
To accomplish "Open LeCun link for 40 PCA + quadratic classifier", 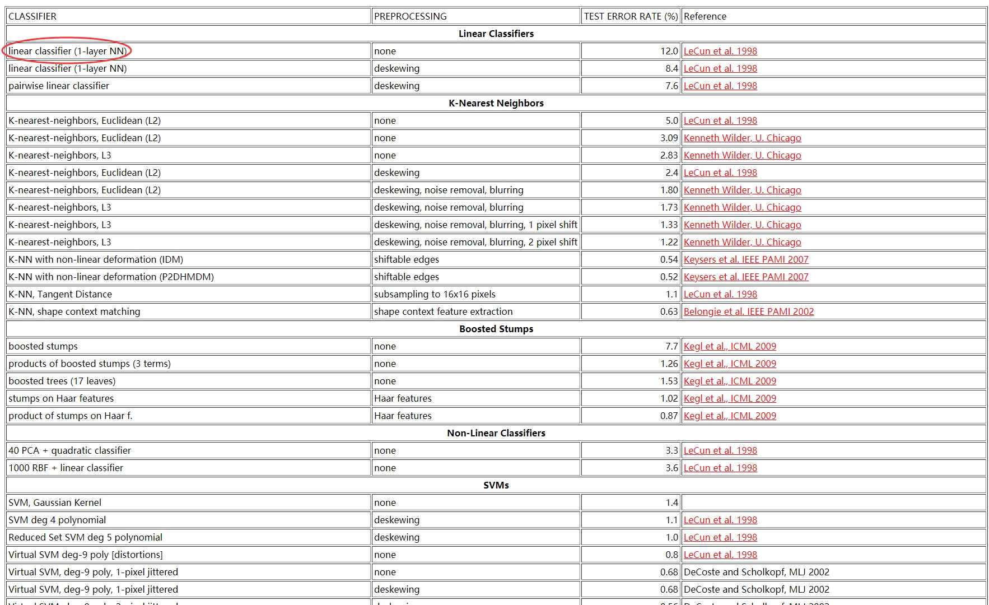I will pyautogui.click(x=720, y=450).
